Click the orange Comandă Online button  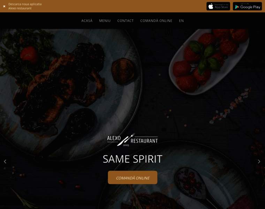(132, 177)
